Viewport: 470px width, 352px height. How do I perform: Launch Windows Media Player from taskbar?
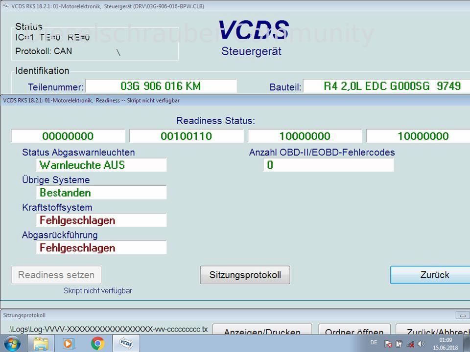tap(69, 344)
